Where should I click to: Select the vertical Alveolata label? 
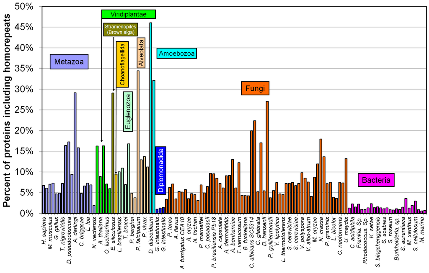[x=141, y=54]
